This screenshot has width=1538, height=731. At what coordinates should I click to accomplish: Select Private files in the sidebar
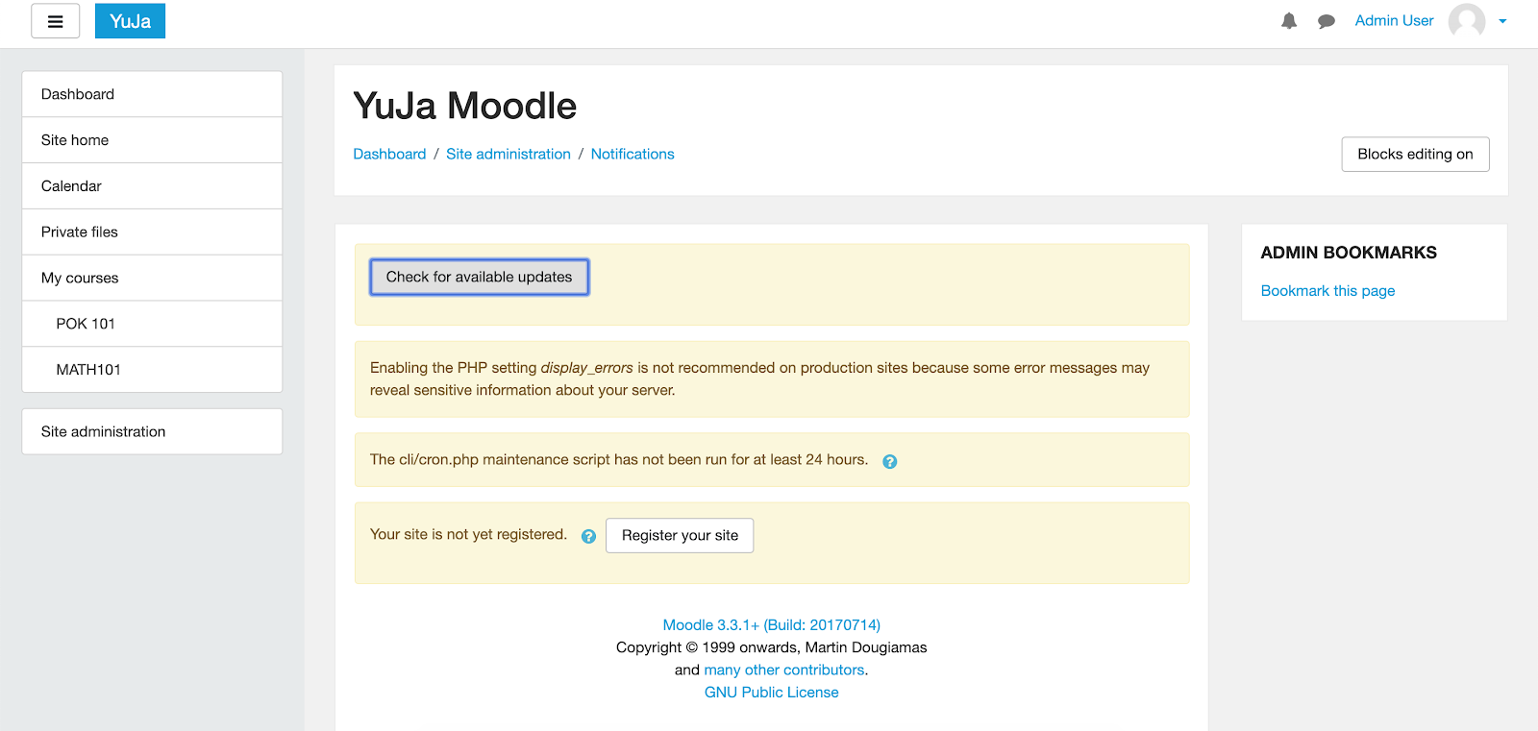coord(80,232)
